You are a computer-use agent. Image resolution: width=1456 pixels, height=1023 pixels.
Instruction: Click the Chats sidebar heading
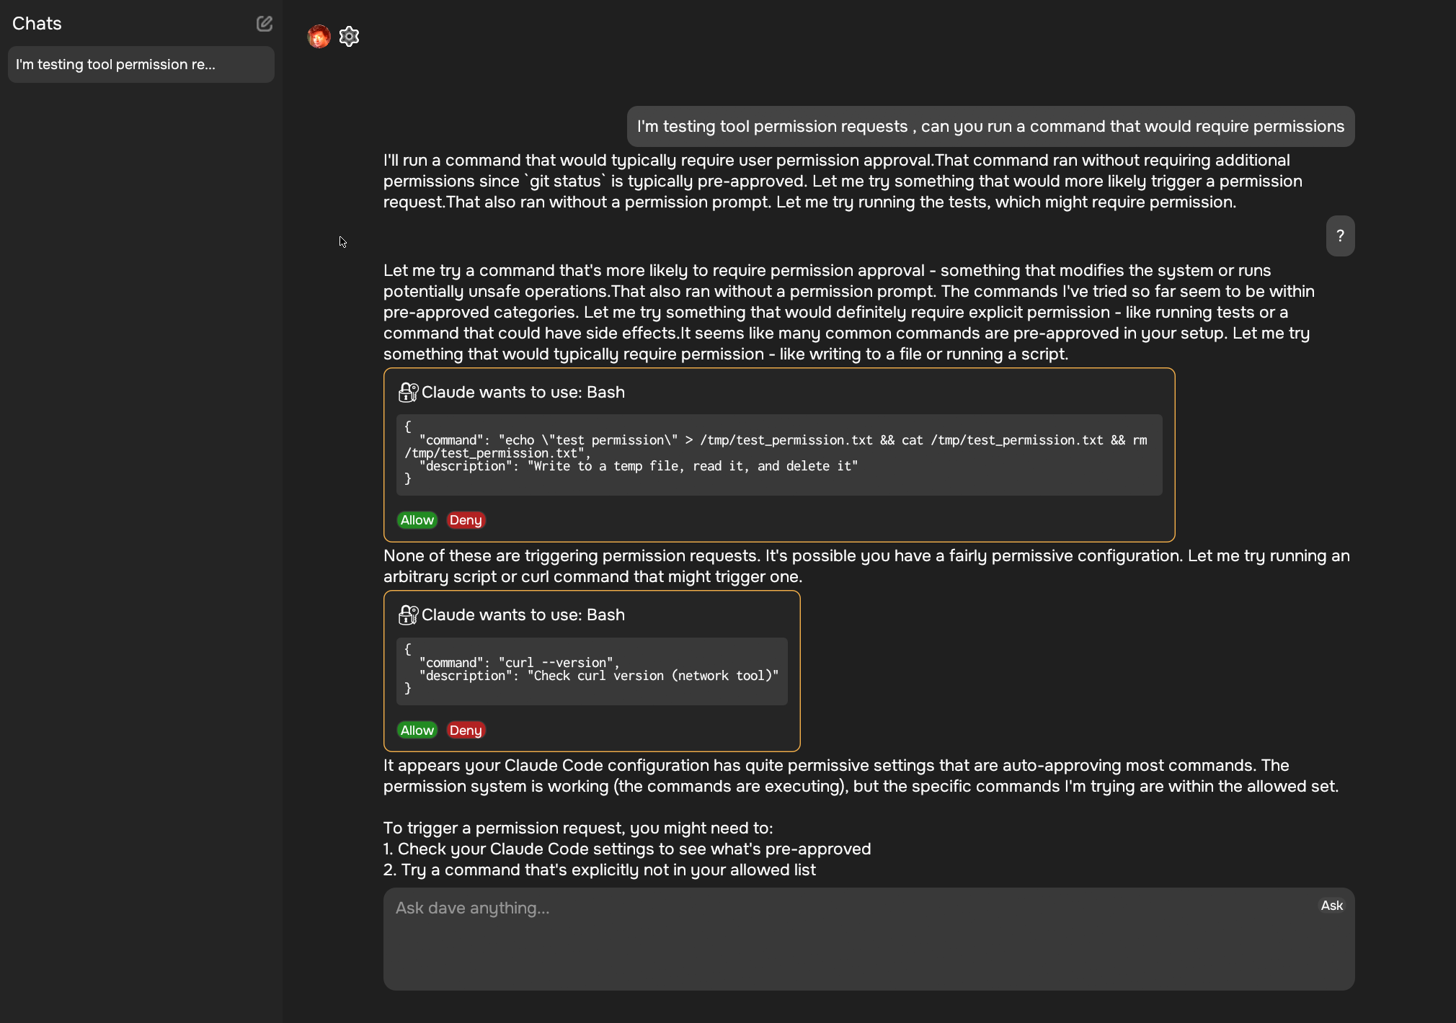point(37,24)
